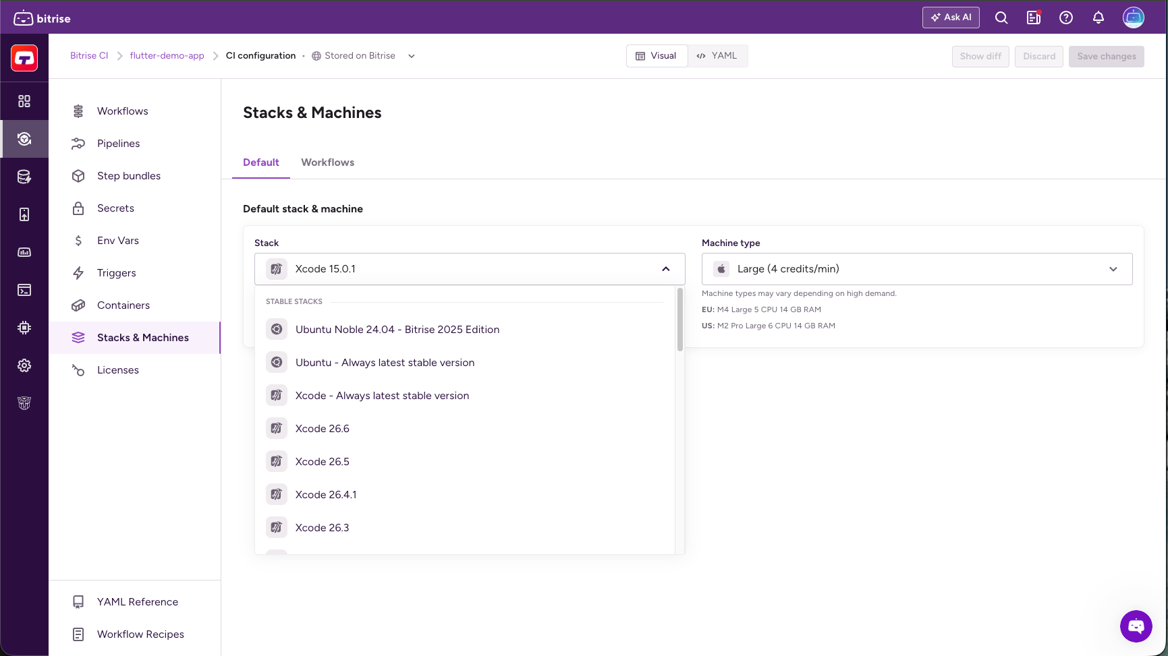1168x656 pixels.
Task: Choose Xcode 26.3 stack
Action: click(465, 528)
